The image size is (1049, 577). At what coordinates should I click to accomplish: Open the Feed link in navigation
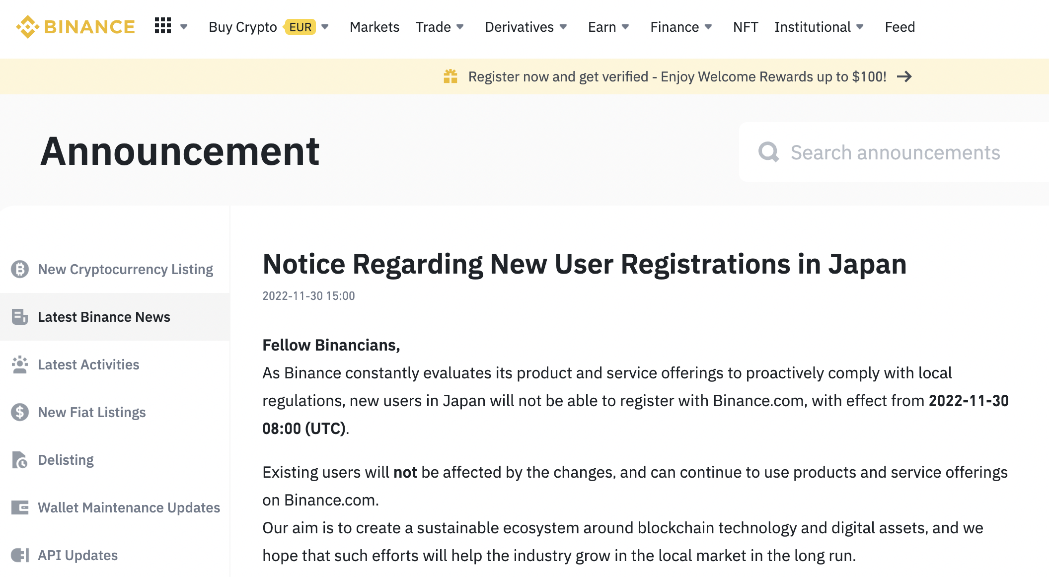pyautogui.click(x=900, y=27)
